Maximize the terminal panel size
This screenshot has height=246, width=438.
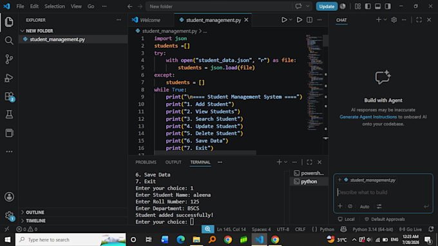310,162
